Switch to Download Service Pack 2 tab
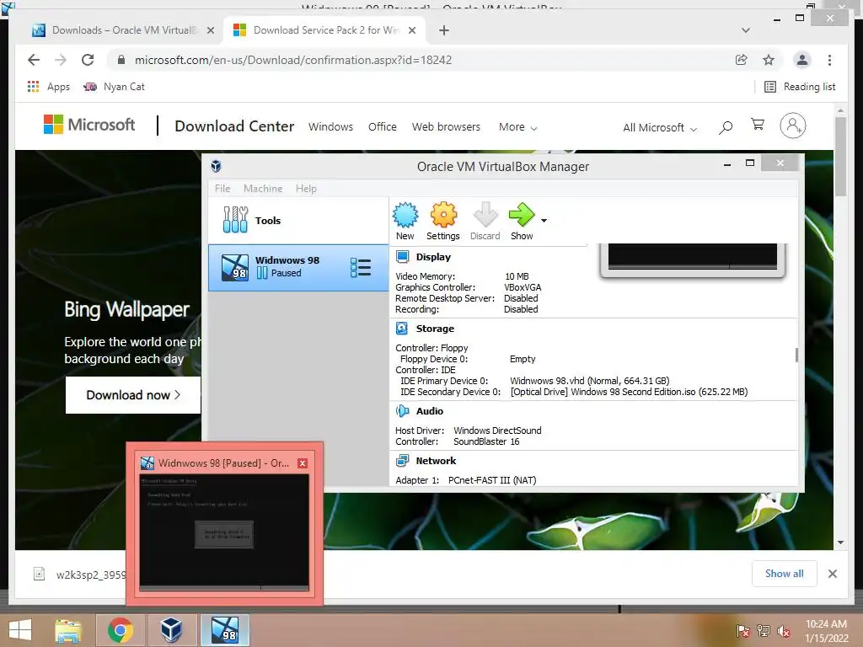This screenshot has height=647, width=863. coord(324,30)
